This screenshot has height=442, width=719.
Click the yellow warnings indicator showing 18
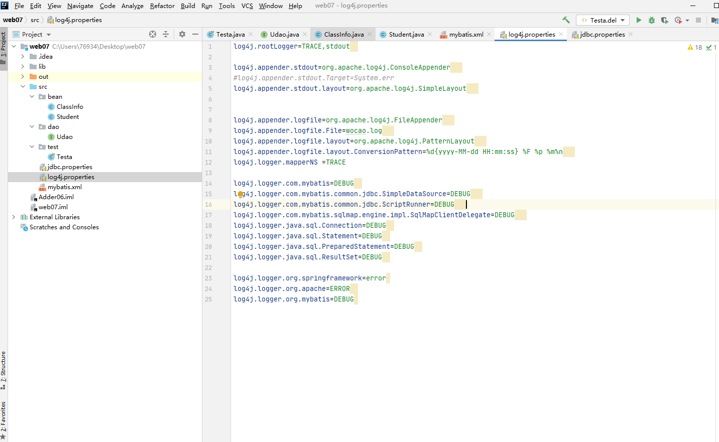tap(695, 47)
